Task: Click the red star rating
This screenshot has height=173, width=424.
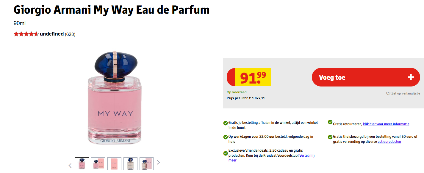Action: [26, 34]
